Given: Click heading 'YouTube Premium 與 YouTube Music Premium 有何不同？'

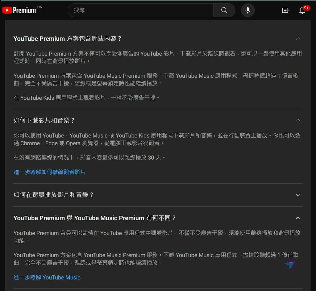Looking at the screenshot, I should (95, 218).
